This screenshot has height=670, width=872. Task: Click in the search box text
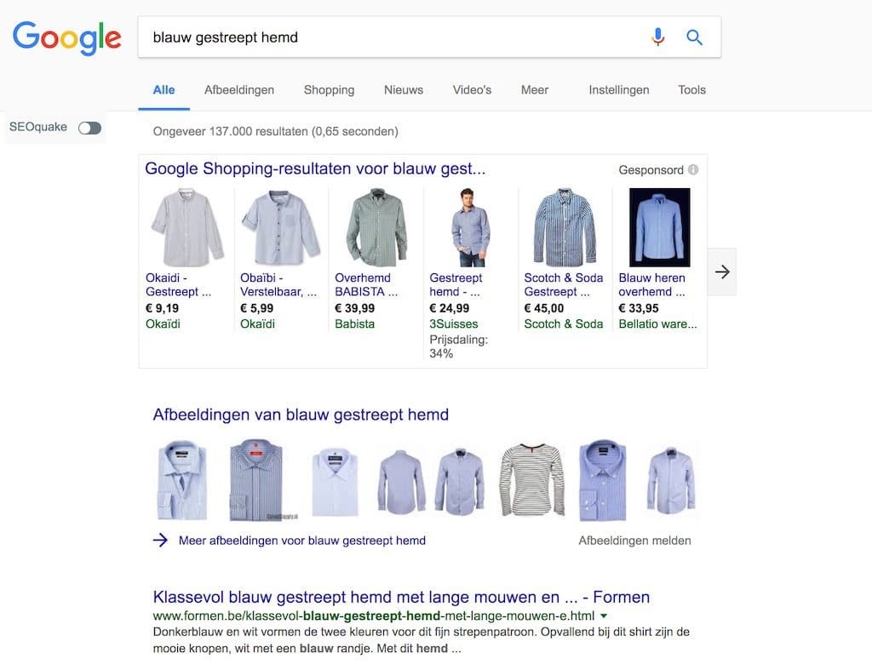pos(225,37)
